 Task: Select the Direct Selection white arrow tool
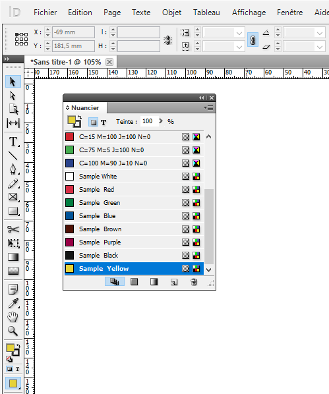coord(13,96)
